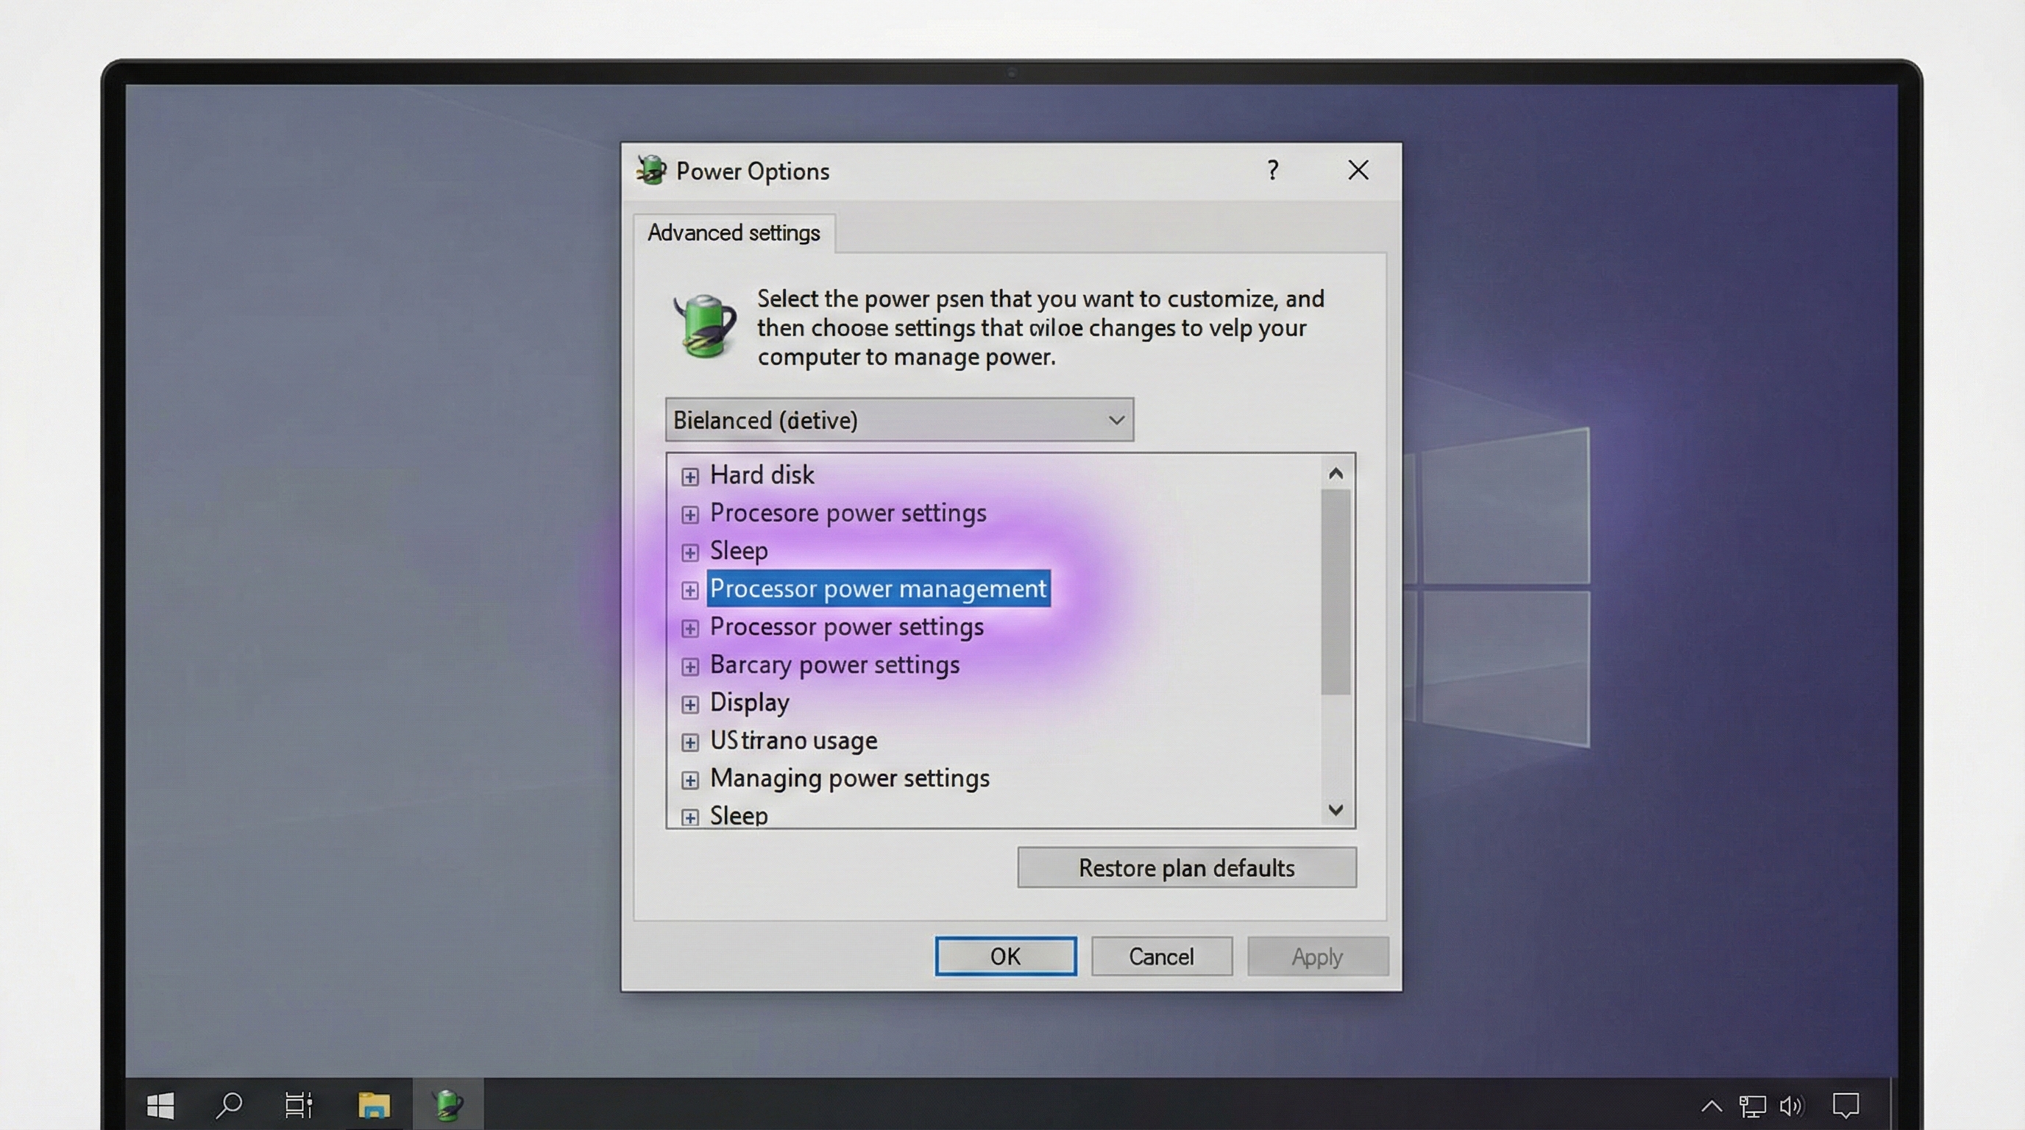The image size is (2025, 1130).
Task: Select Managing power settings item
Action: (849, 778)
